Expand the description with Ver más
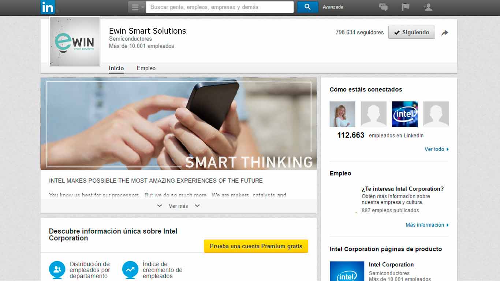The width and height of the screenshot is (500, 281). 178,206
